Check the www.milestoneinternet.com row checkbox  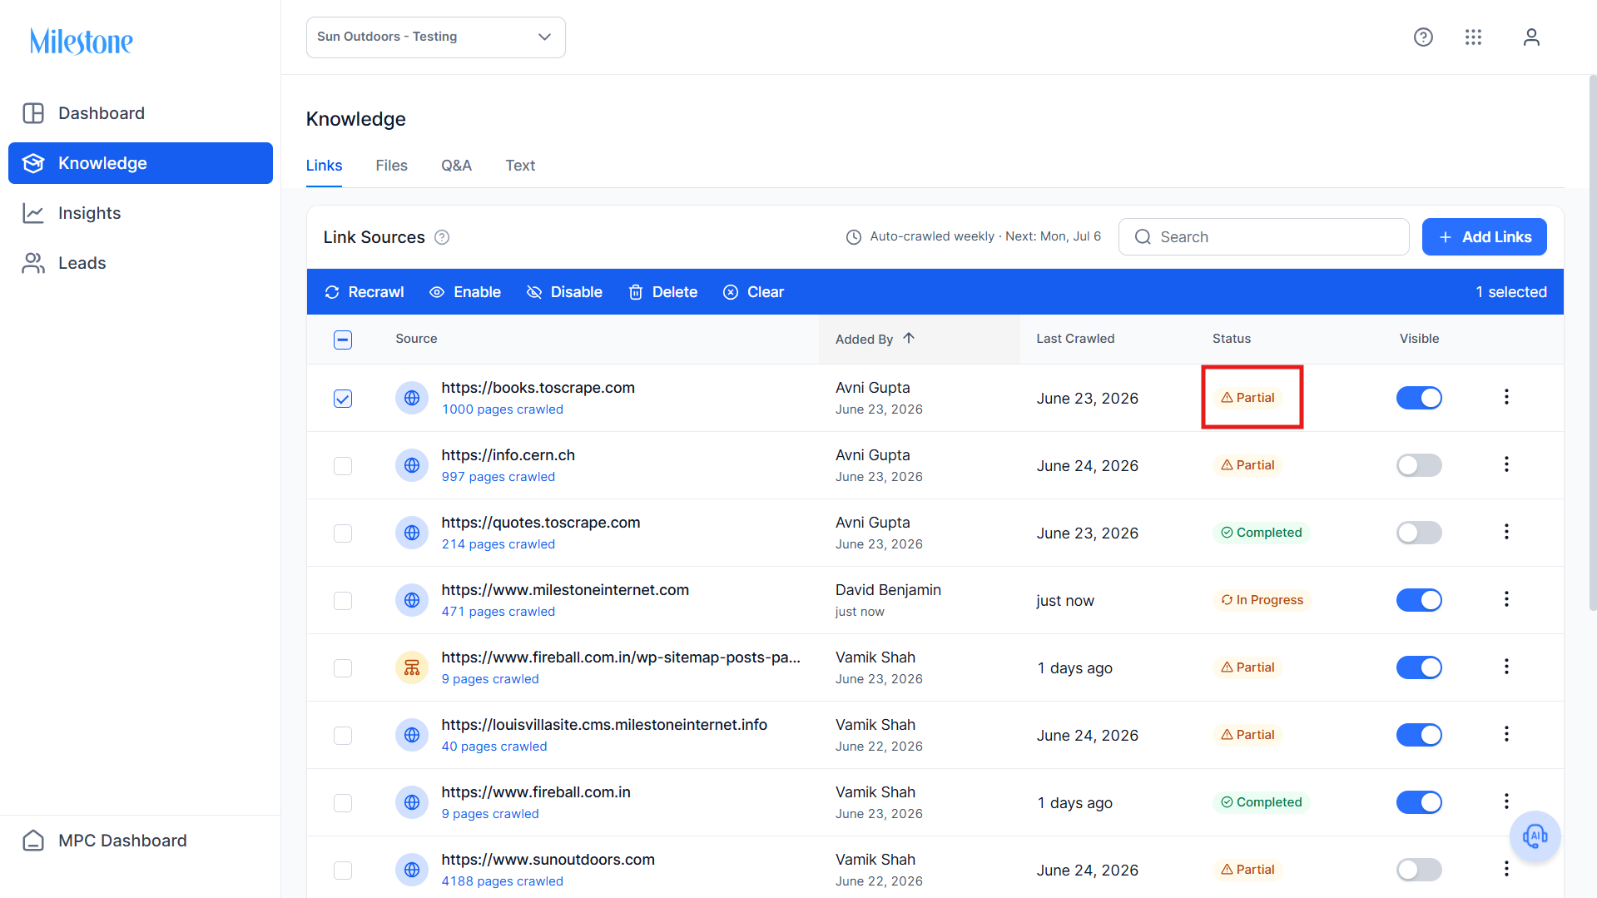pyautogui.click(x=343, y=601)
